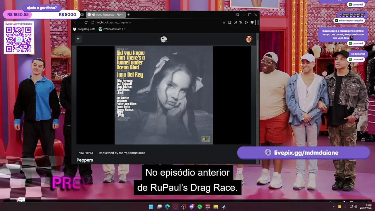This screenshot has width=375, height=211.
Task: Mute audio on the Song Requests tab
Action: (x=93, y=15)
